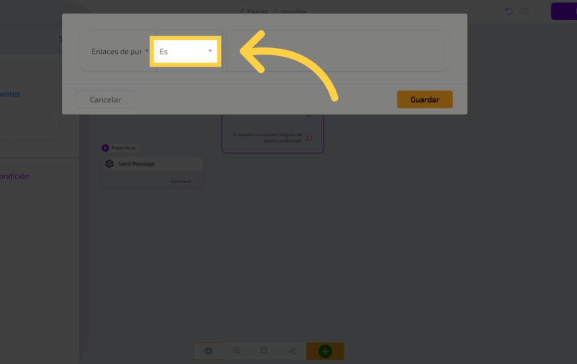This screenshot has height=364, width=577.
Task: Zoom out using the magnifier minus icon
Action: click(264, 351)
